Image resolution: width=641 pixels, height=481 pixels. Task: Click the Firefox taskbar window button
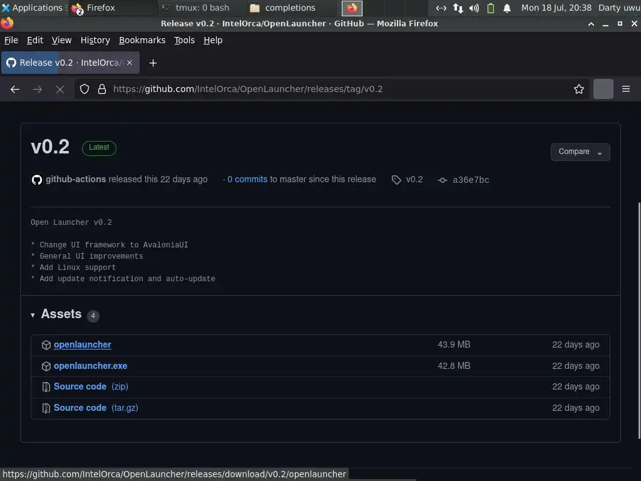click(x=113, y=8)
